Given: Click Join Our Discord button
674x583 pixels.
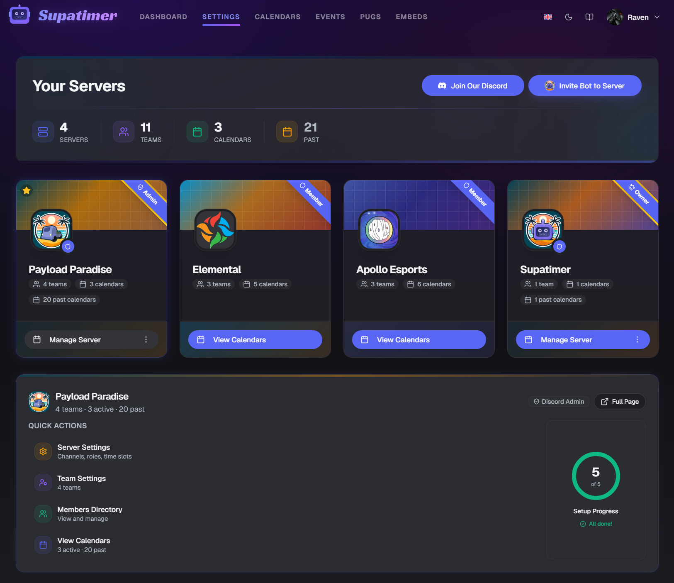Looking at the screenshot, I should point(473,85).
